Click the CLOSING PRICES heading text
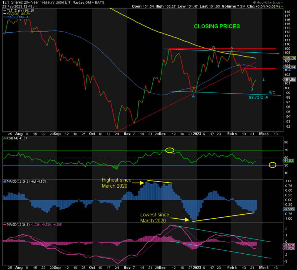297x270 pixels. pos(217,26)
